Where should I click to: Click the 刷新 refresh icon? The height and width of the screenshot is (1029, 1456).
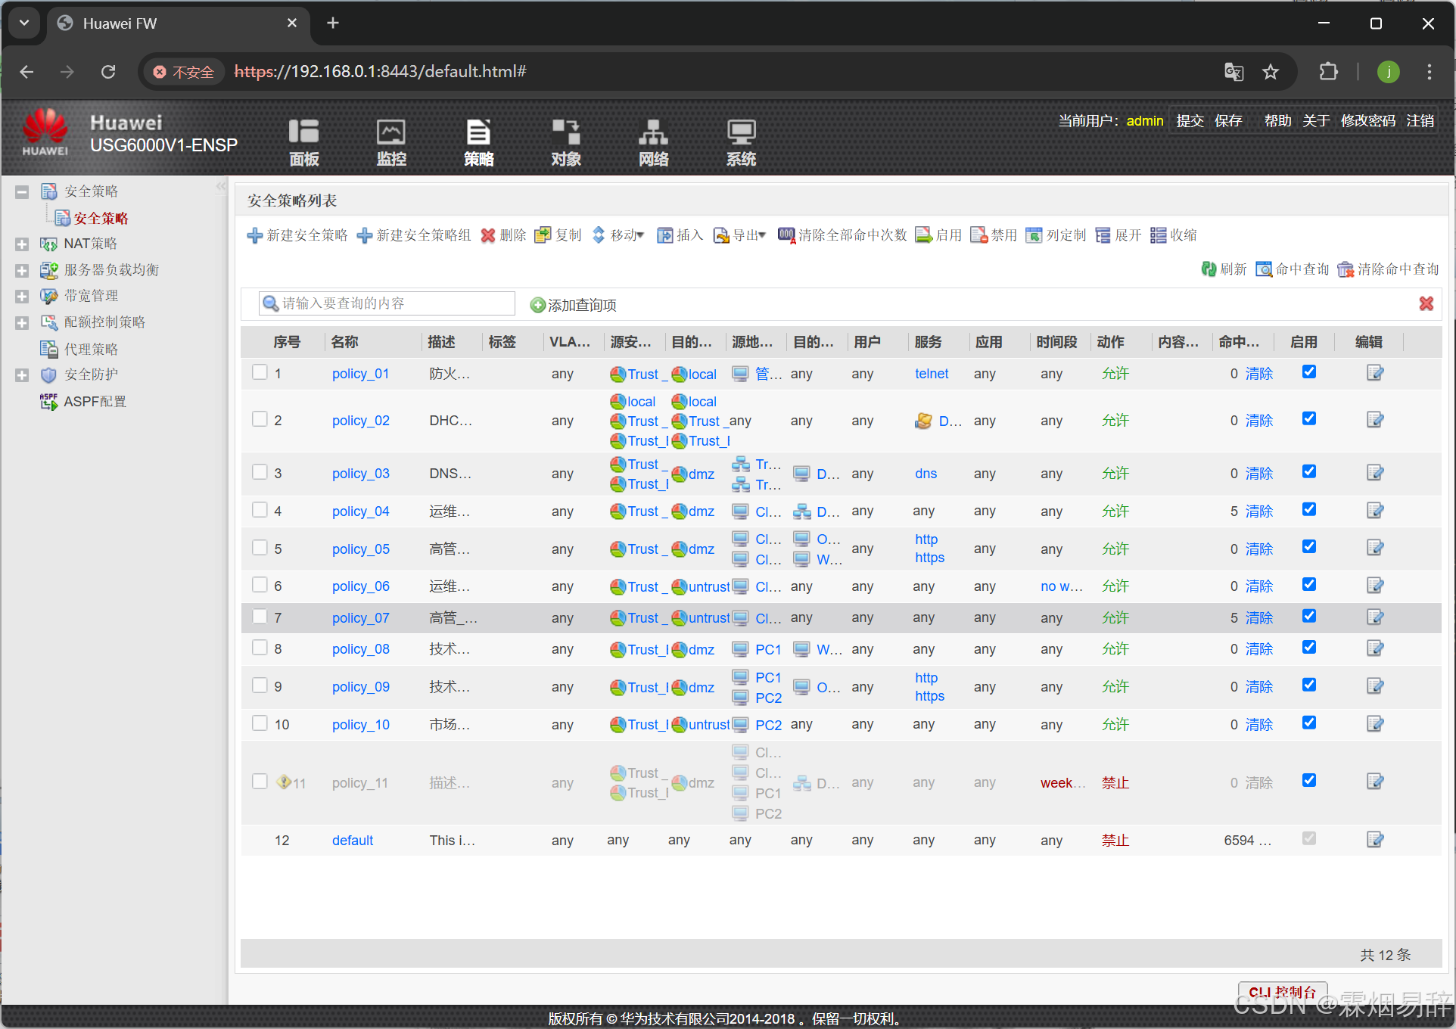[1209, 269]
